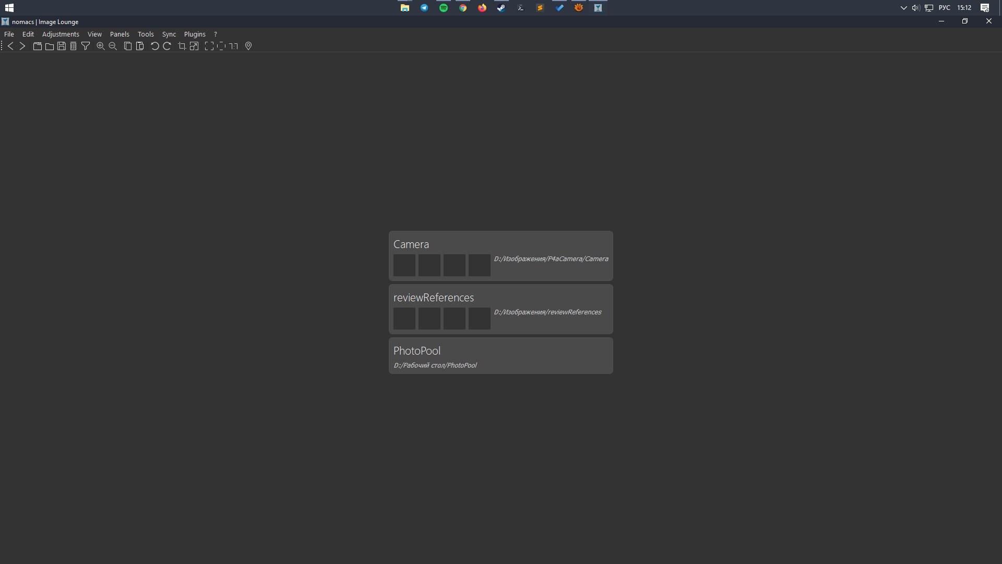
Task: Open the Adjustments menu
Action: pyautogui.click(x=61, y=34)
